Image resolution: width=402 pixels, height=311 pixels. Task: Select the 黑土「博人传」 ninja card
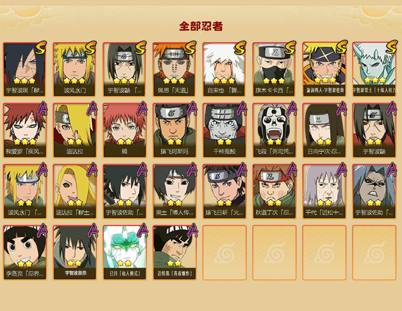[174, 192]
